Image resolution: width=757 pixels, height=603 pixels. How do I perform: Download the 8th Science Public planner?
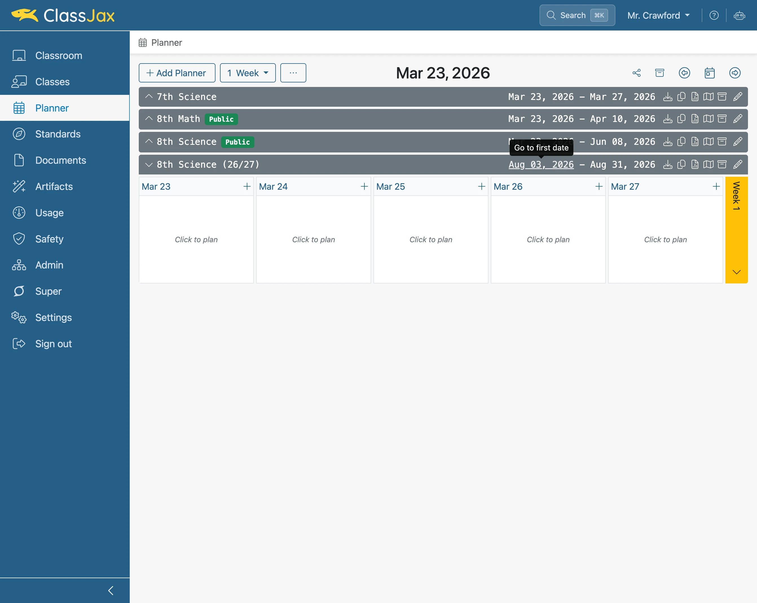click(x=668, y=142)
